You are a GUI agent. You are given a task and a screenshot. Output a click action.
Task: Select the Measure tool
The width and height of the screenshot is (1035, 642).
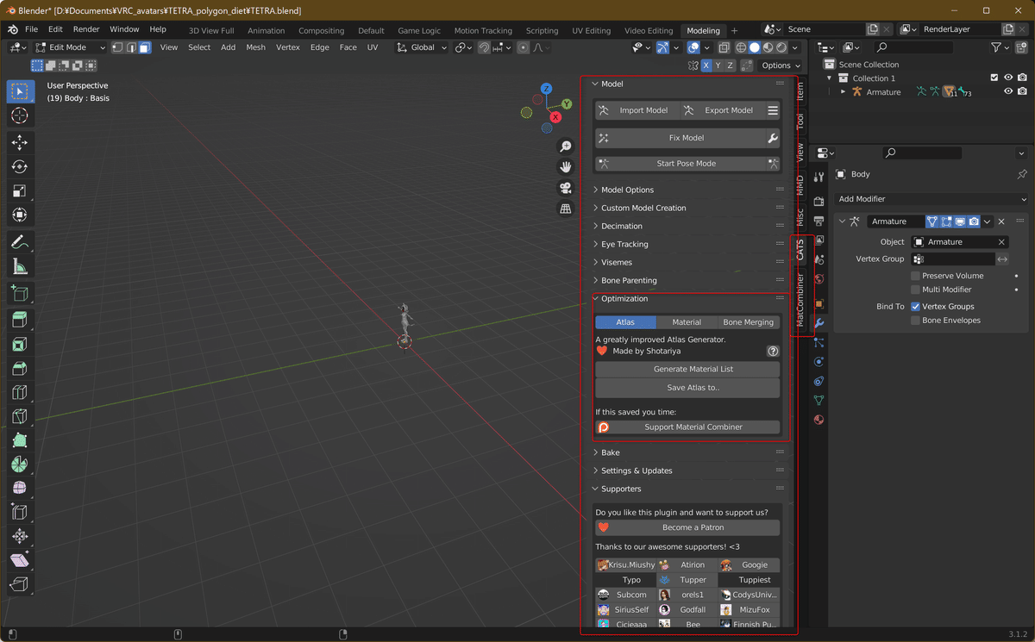pyautogui.click(x=20, y=267)
